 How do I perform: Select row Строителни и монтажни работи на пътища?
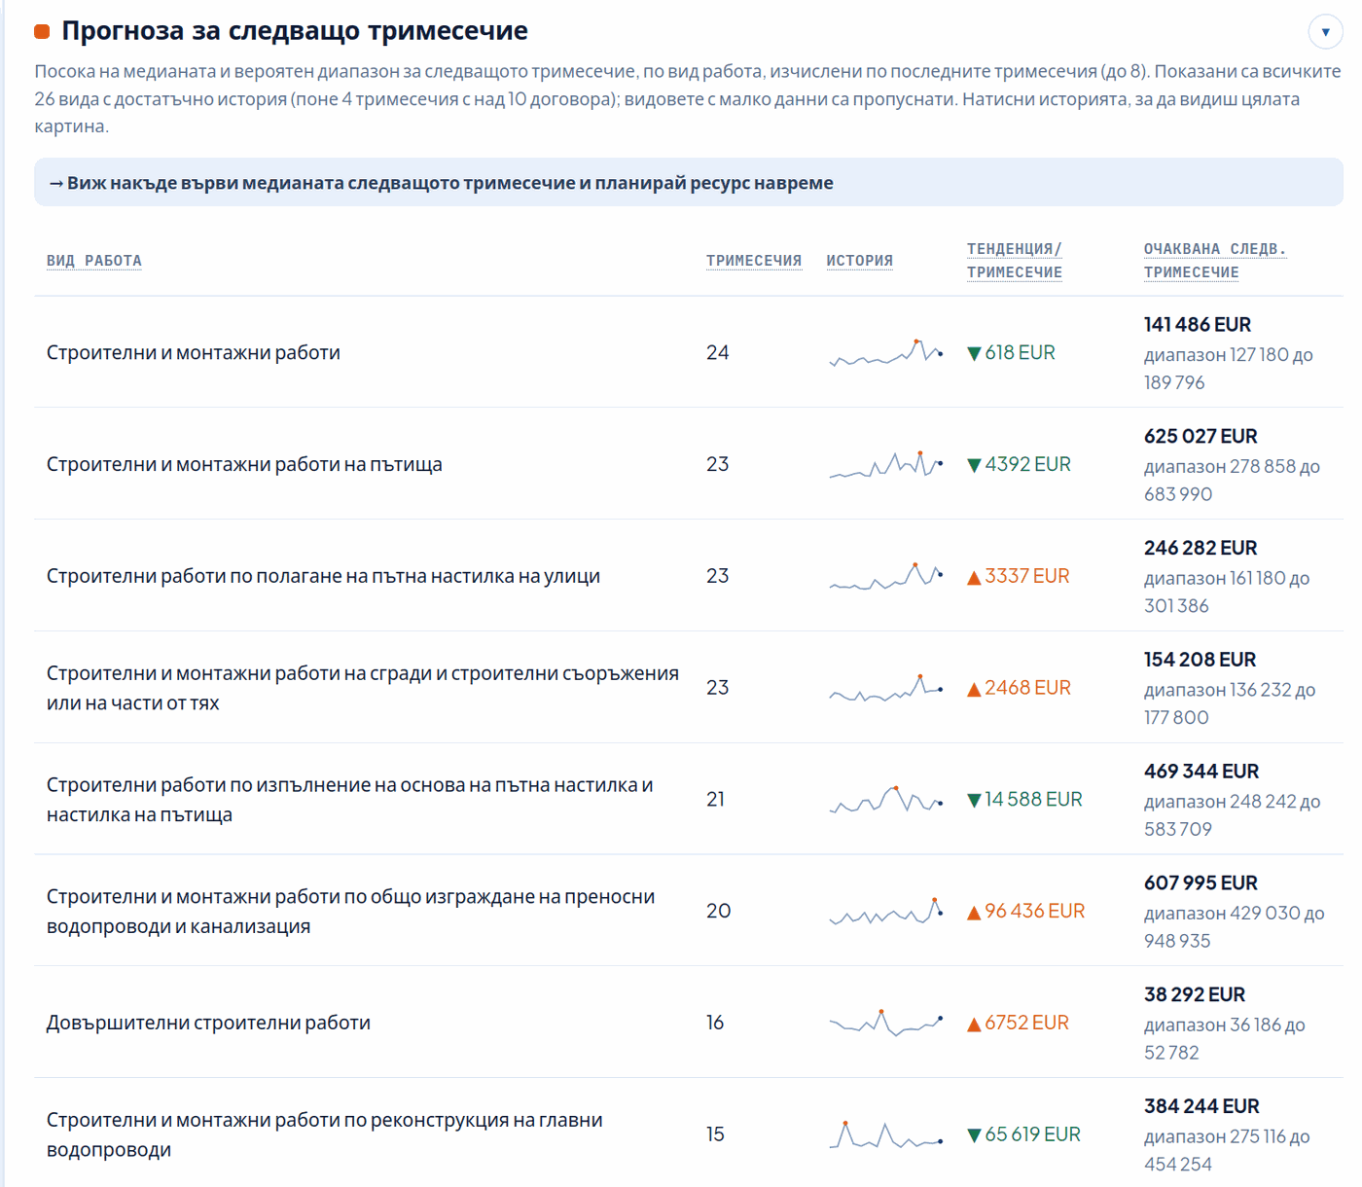(689, 464)
